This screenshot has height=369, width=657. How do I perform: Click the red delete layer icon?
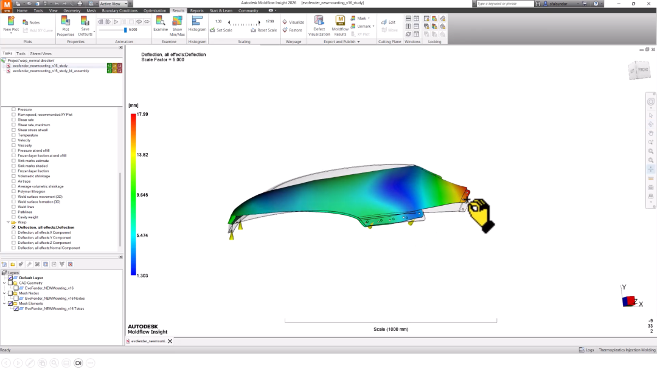(x=71, y=264)
